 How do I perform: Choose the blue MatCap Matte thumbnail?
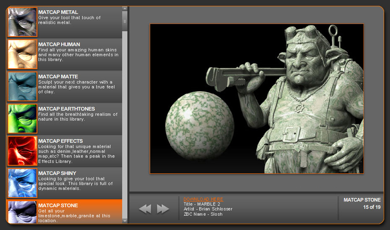[x=22, y=87]
